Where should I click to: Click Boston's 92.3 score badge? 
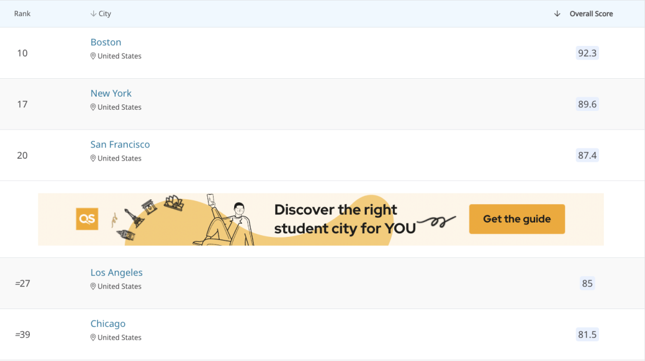click(x=587, y=53)
